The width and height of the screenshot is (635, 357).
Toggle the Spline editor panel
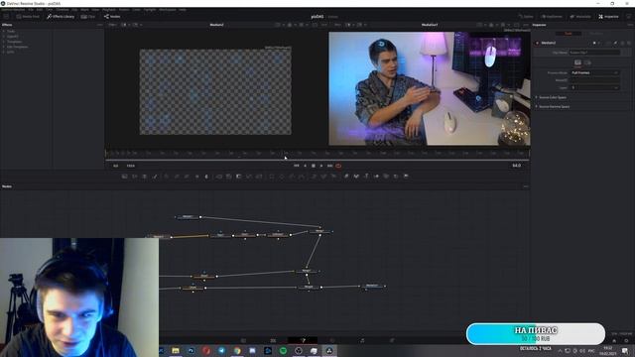coord(526,17)
